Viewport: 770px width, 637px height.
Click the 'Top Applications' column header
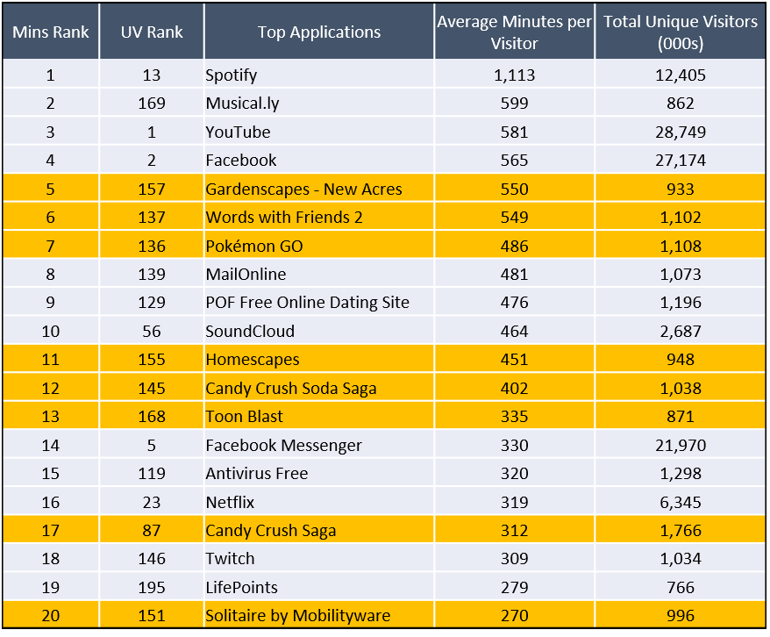point(318,32)
